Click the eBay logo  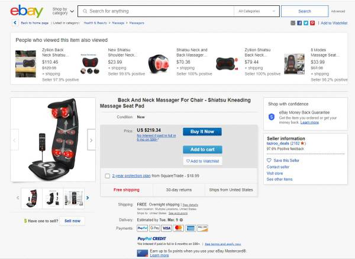point(26,11)
